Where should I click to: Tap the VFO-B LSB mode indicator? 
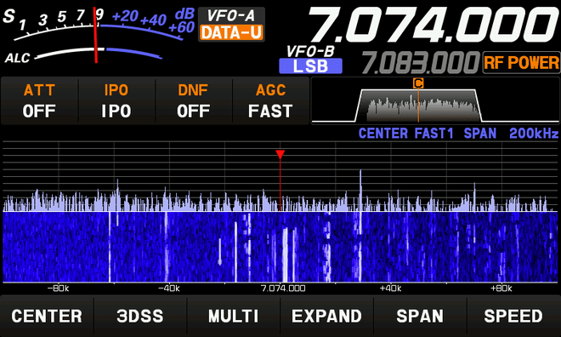310,66
